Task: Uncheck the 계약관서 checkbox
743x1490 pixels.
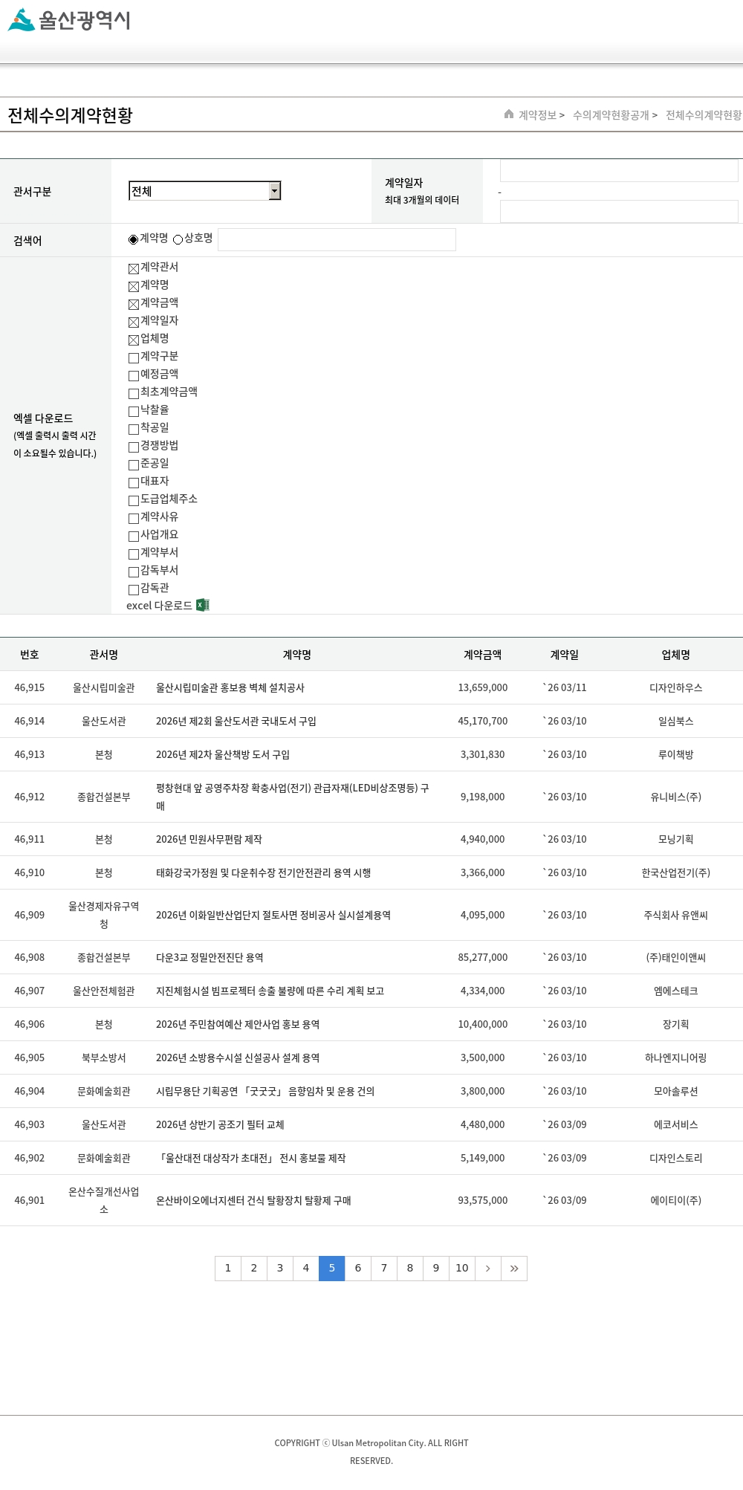Action: (x=134, y=269)
